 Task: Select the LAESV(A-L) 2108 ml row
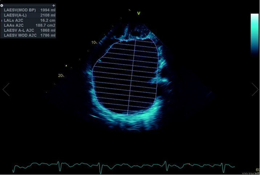tap(29, 15)
